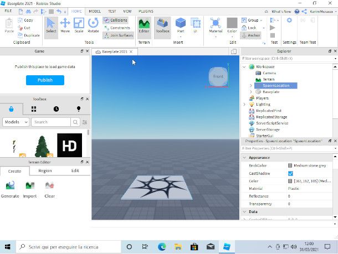The width and height of the screenshot is (338, 254).
Task: Open the Models category dropdown
Action: [x=16, y=122]
